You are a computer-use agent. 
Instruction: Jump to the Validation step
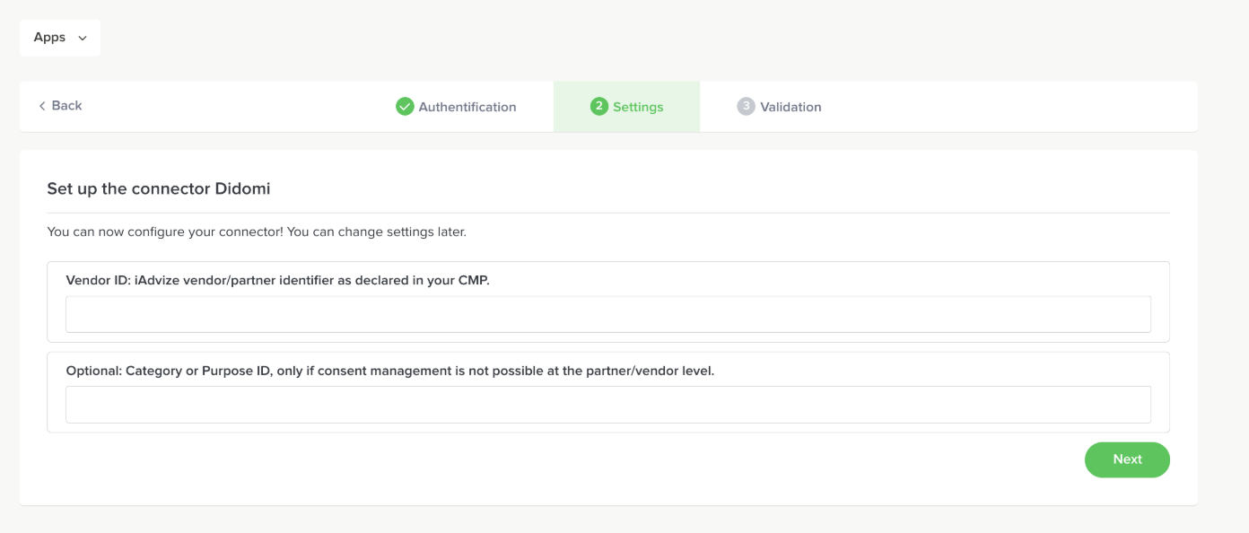click(x=790, y=107)
